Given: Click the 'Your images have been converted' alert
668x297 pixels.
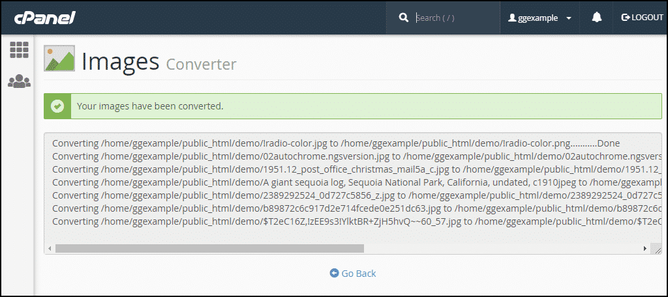Looking at the screenshot, I should coord(353,106).
